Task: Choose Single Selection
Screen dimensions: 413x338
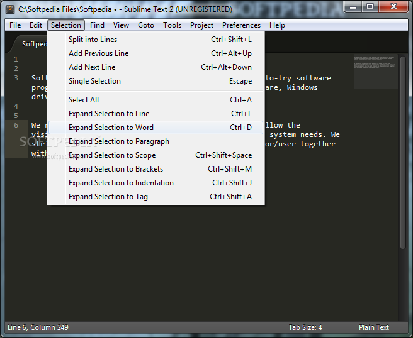Action: tap(156, 81)
